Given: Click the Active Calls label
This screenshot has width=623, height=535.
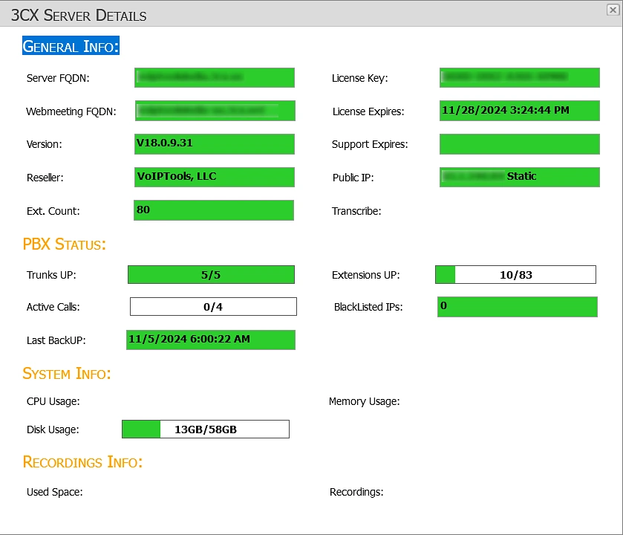Looking at the screenshot, I should pyautogui.click(x=53, y=307).
